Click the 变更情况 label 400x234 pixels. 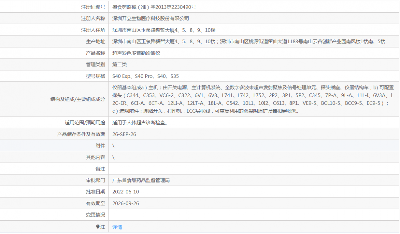(95, 215)
